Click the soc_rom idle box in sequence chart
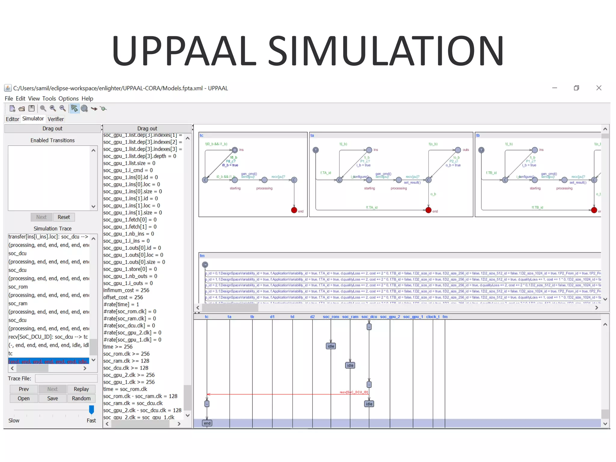Viewport: 616px width, 462px height. coord(331,346)
